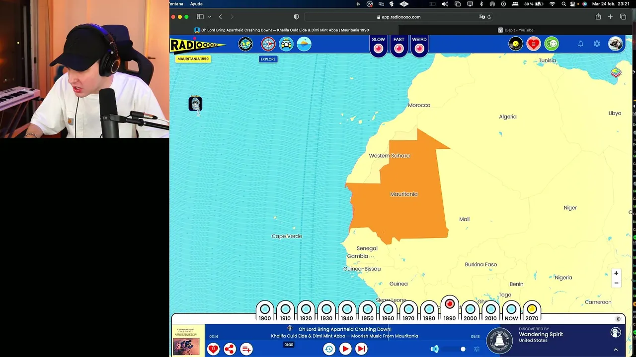This screenshot has width=636, height=357.
Task: Mute the volume speaker icon
Action: (435, 349)
